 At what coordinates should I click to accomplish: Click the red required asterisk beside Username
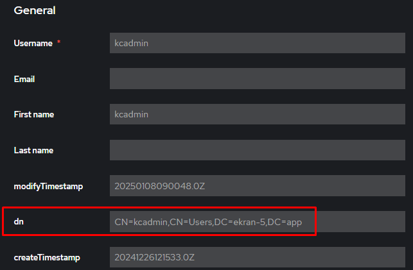pyautogui.click(x=60, y=42)
